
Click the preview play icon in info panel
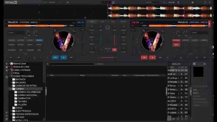(194, 64)
